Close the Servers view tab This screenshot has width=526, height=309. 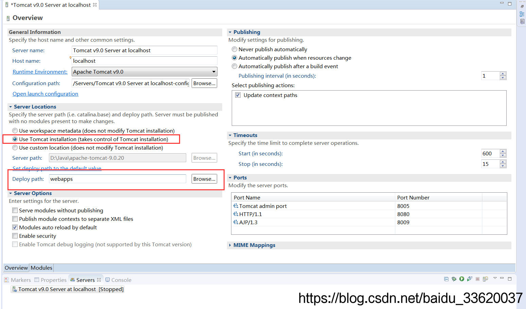tap(99, 280)
